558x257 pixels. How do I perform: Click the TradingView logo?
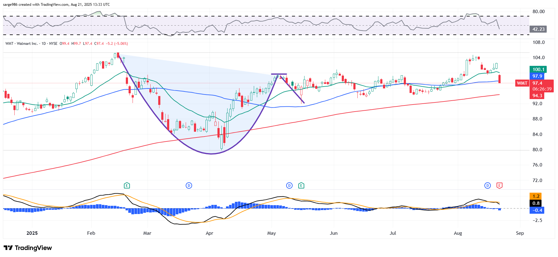(28, 248)
